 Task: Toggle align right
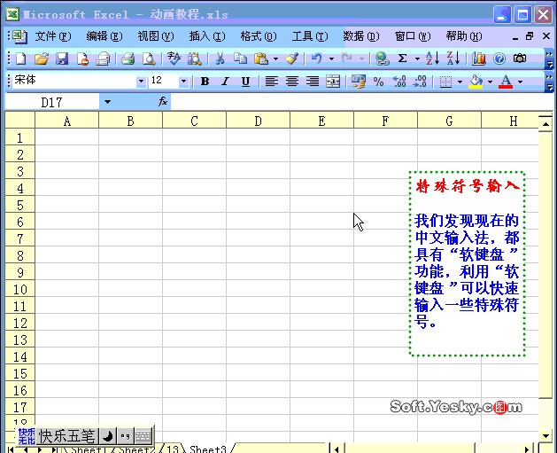point(313,82)
